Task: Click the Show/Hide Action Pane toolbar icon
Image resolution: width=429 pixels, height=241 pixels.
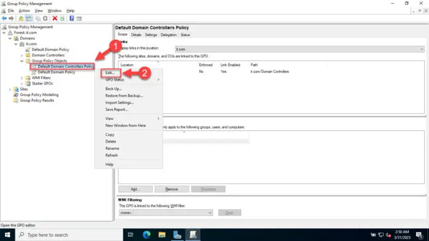Action: (x=79, y=18)
